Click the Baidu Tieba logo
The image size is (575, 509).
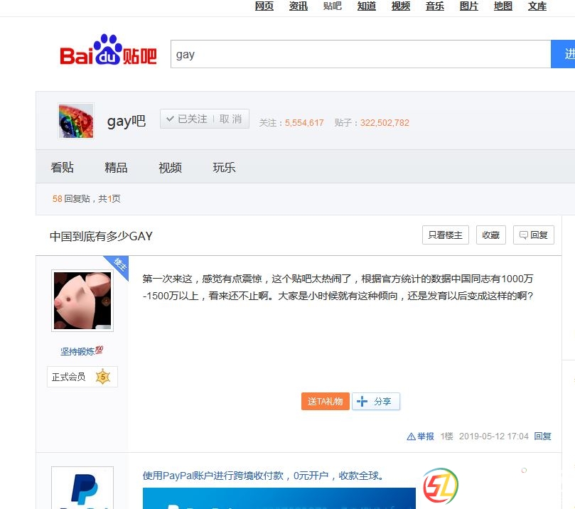click(108, 51)
